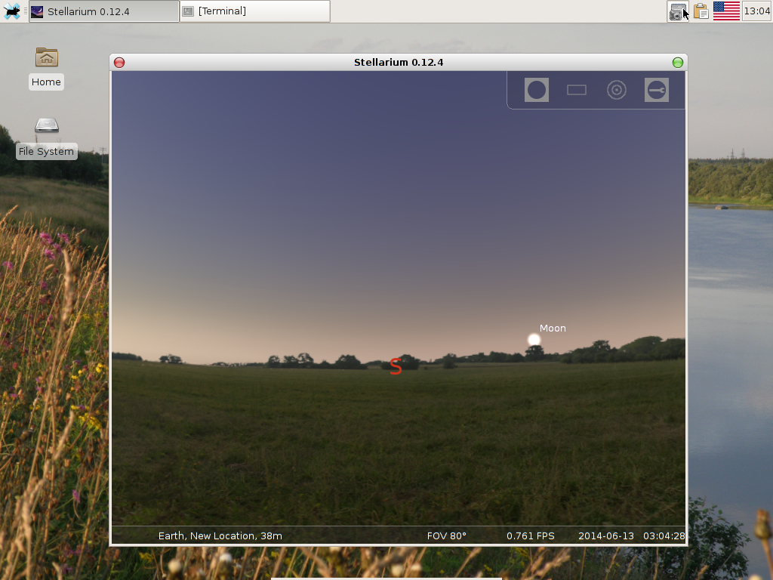
Task: Click the 0.761 FPS status readout
Action: point(531,535)
